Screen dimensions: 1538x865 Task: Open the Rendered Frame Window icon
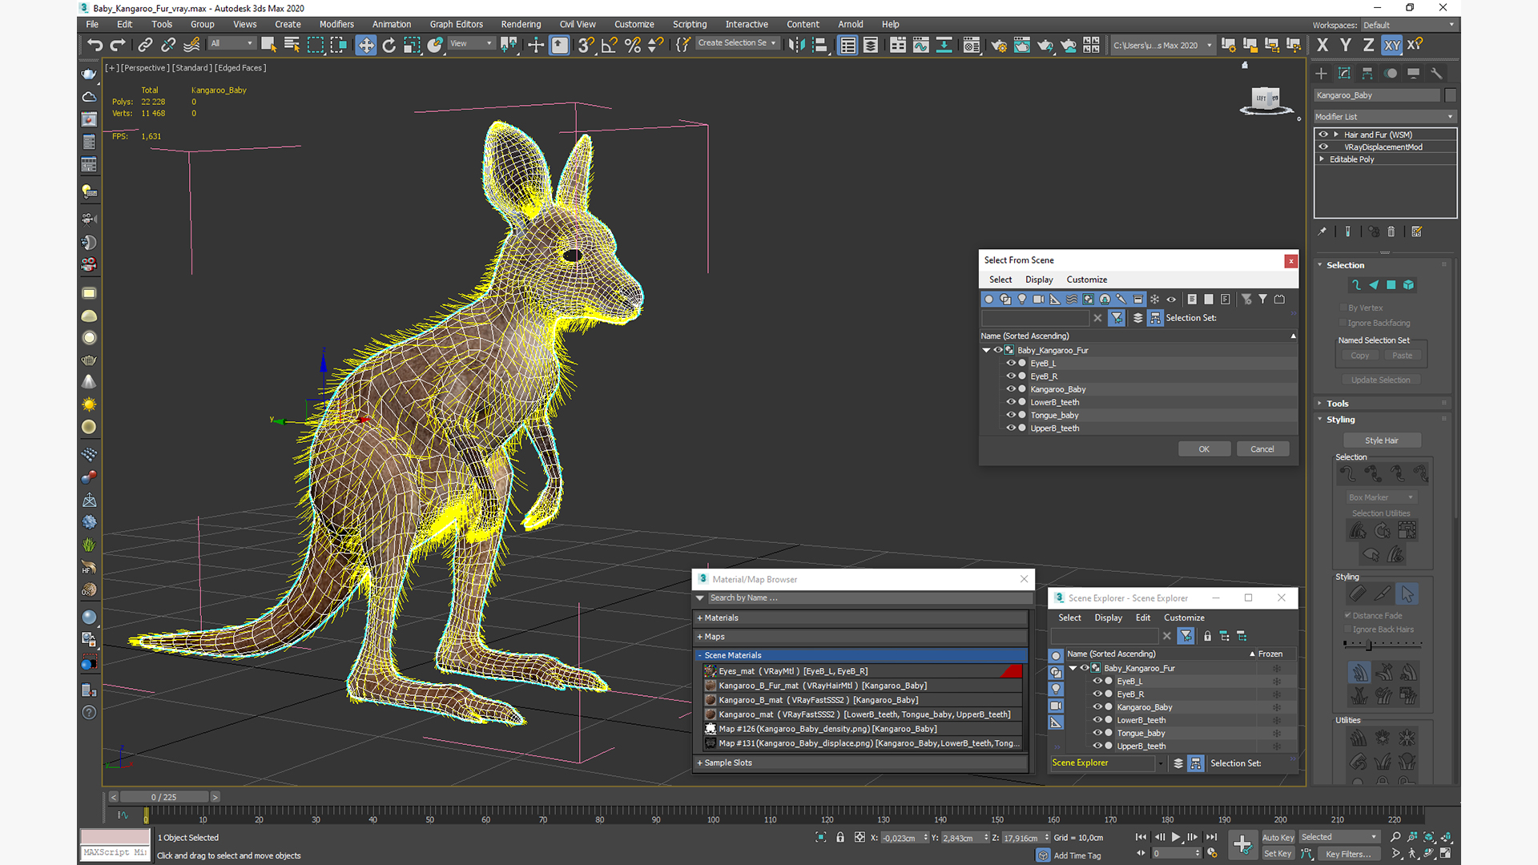point(1022,45)
